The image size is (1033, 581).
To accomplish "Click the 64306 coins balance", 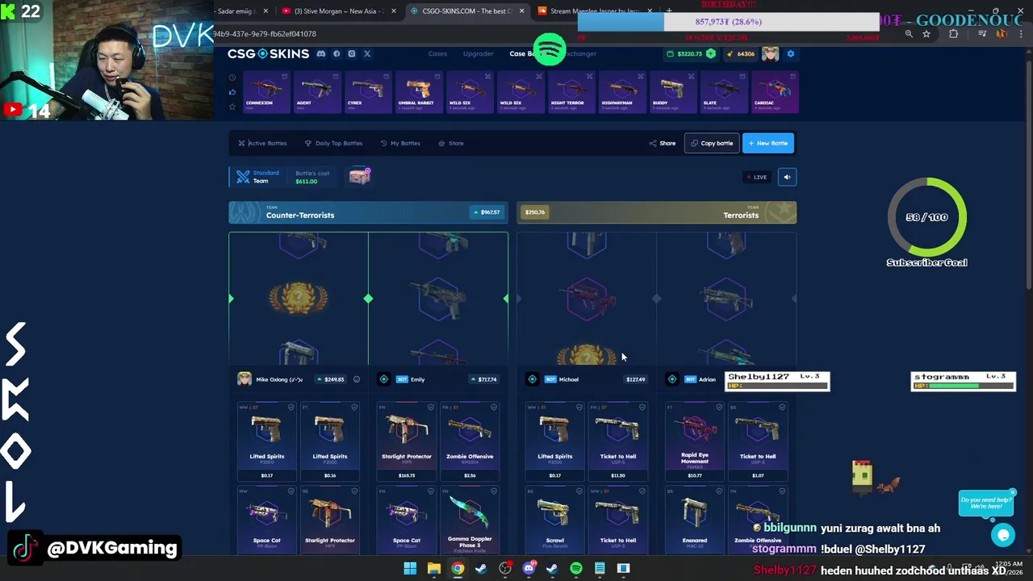I will (741, 54).
